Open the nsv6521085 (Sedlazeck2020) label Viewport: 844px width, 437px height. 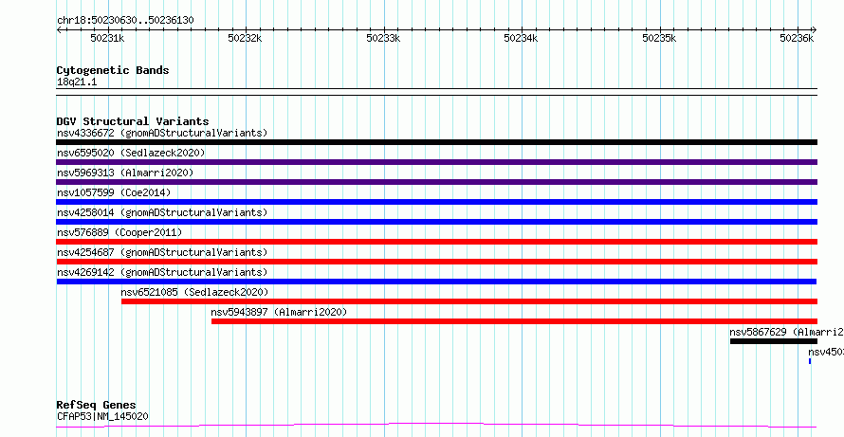click(194, 292)
